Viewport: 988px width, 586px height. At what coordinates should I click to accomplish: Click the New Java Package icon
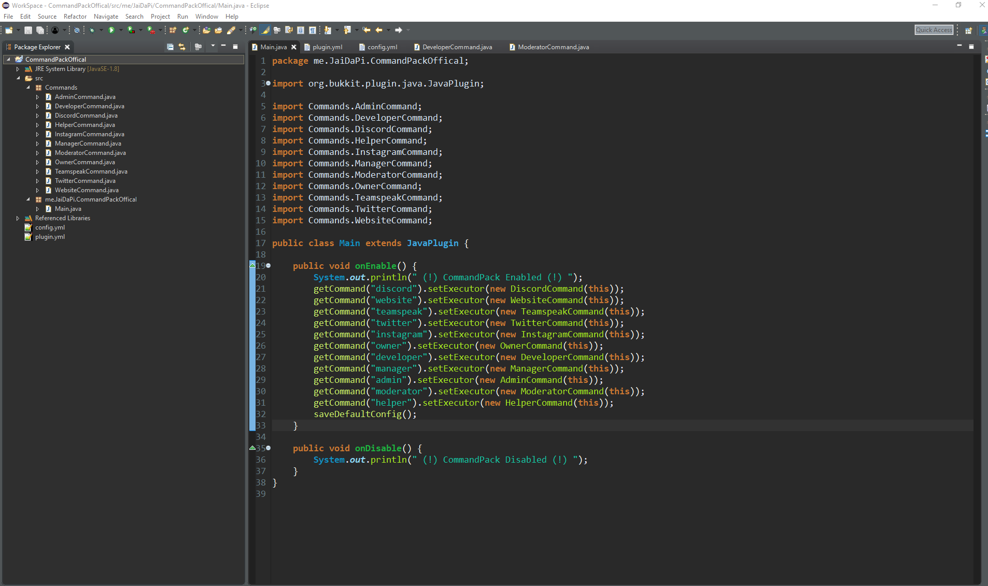(173, 30)
